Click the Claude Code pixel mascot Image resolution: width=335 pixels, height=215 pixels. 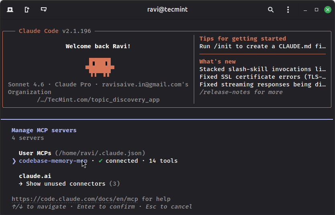coord(100,67)
